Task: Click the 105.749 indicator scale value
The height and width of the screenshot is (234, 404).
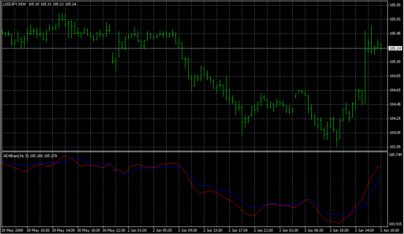Action: pos(395,155)
